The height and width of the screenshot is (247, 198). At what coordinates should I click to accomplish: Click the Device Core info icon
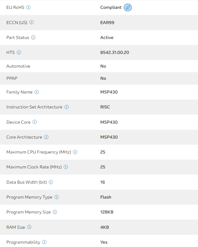coord(35,122)
